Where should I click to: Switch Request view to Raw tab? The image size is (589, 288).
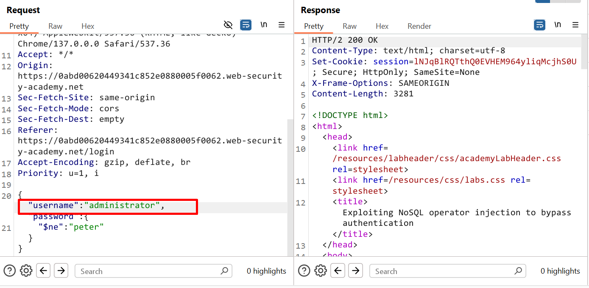[x=55, y=26]
